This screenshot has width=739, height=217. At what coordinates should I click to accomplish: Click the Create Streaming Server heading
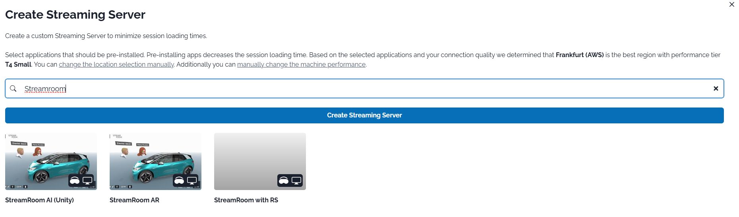pyautogui.click(x=75, y=15)
